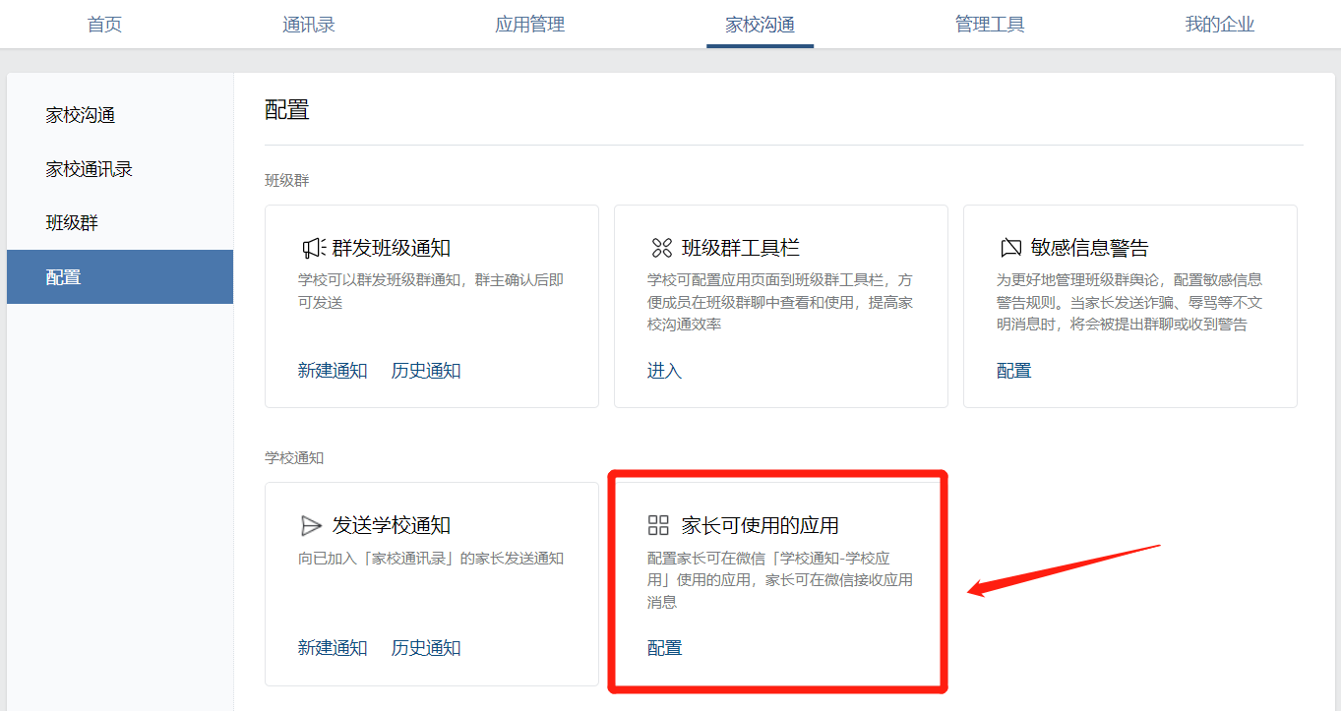
Task: Go to the 应用管理 tab
Action: (x=530, y=25)
